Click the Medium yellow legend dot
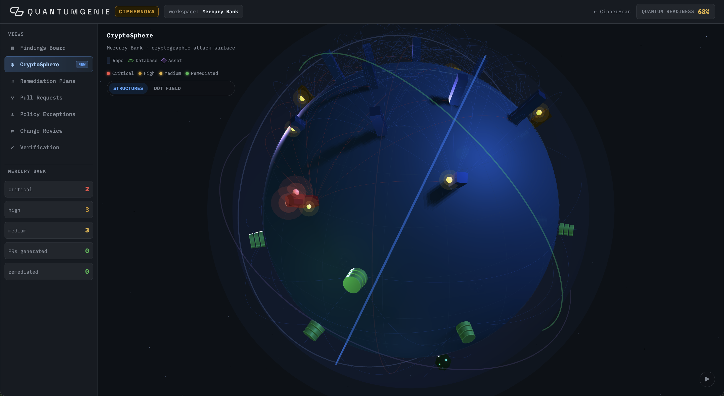 pos(161,73)
